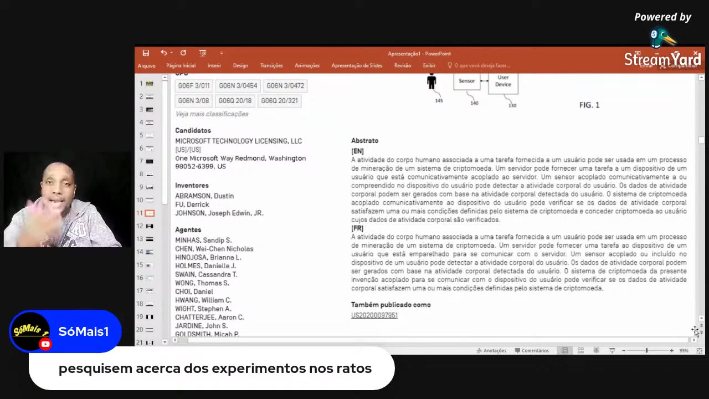
Task: Open the Revisão tab
Action: [403, 65]
